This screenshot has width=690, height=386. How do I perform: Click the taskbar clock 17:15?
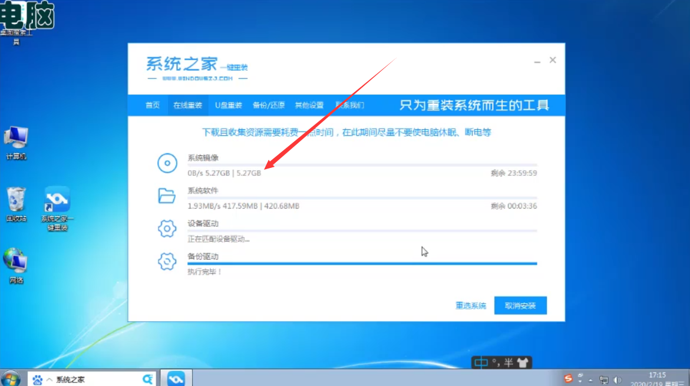658,375
